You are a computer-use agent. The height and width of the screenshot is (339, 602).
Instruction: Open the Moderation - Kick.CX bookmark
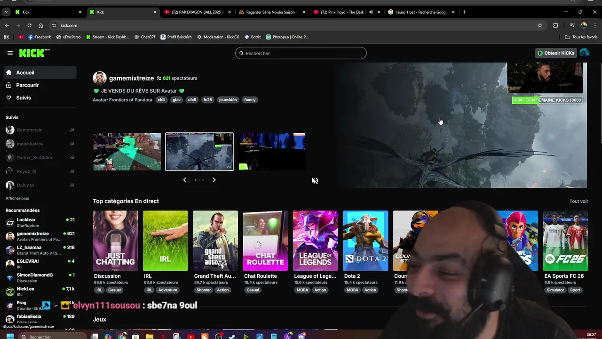[218, 37]
